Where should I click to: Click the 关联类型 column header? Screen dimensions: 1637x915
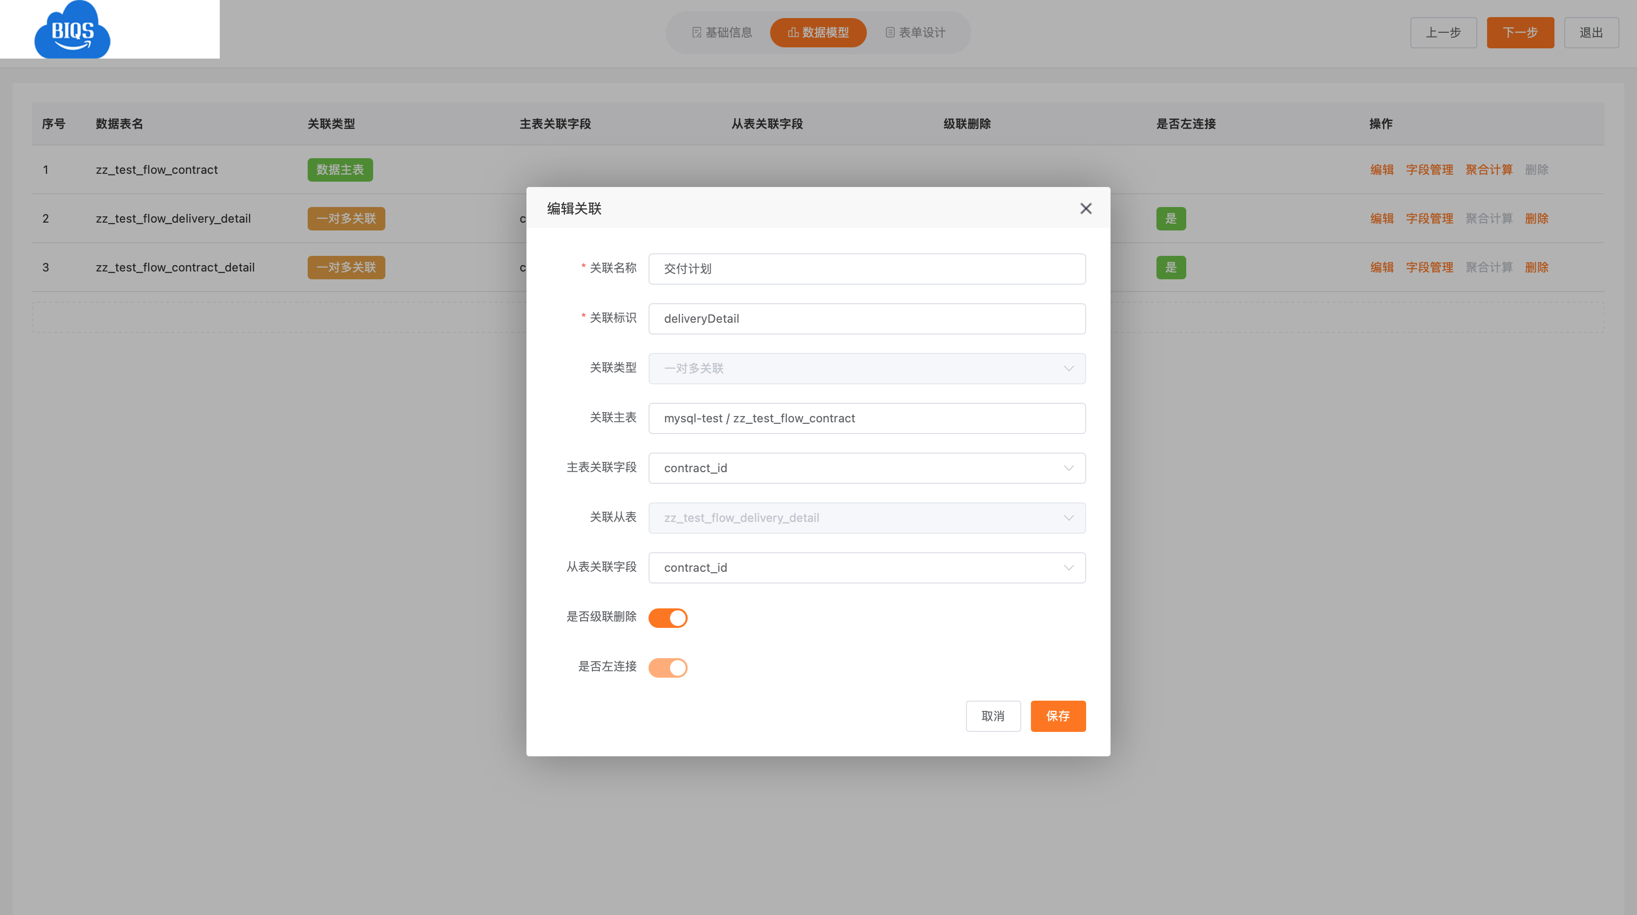[x=331, y=124]
